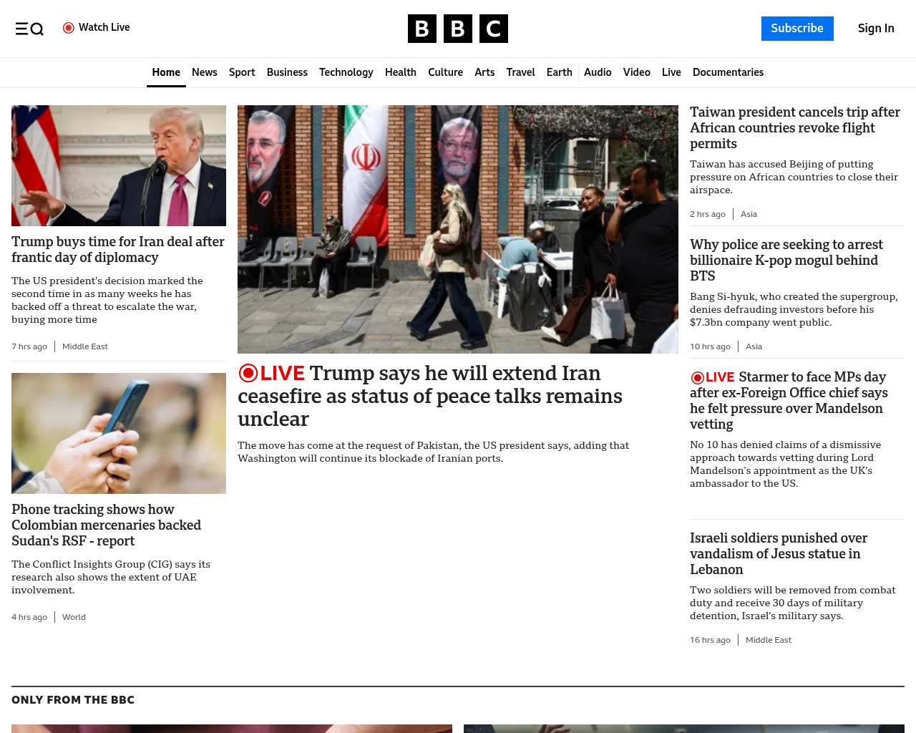
Task: Click the Middle East tag under the Trump story
Action: click(x=85, y=346)
